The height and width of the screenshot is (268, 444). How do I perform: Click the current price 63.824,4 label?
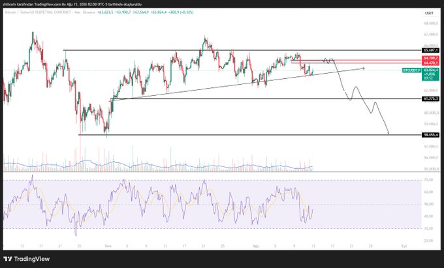430,70
